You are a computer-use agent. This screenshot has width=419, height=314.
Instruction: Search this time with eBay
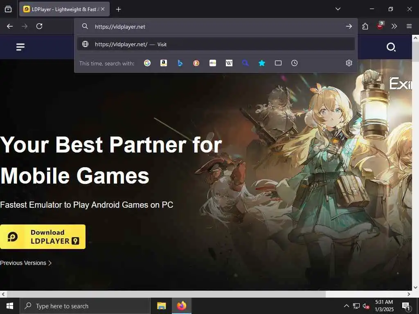[x=213, y=63]
